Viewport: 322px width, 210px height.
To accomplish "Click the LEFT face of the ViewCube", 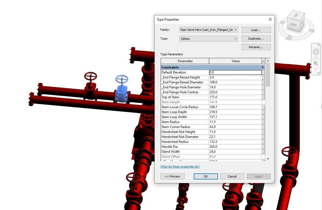I will pos(294,24).
